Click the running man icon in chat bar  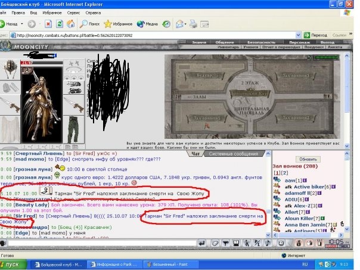click(247, 243)
